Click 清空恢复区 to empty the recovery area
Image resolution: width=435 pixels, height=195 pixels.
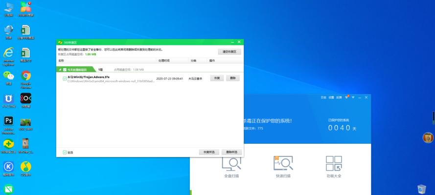tap(229, 52)
